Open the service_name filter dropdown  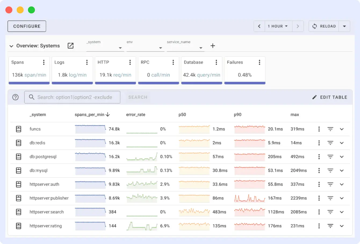(x=185, y=46)
